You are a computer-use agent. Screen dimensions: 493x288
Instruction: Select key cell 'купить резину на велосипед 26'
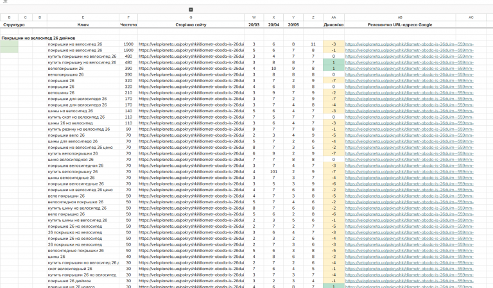pos(83,129)
